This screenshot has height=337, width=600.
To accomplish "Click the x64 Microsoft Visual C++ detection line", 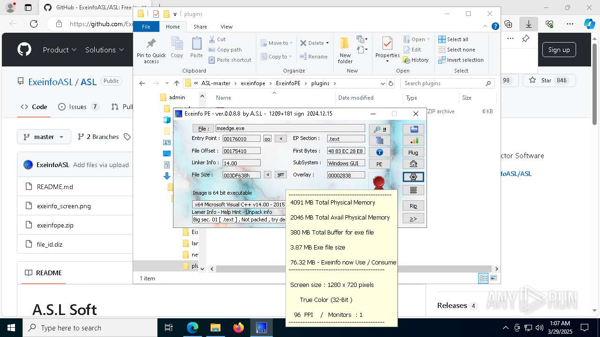I will coord(240,205).
